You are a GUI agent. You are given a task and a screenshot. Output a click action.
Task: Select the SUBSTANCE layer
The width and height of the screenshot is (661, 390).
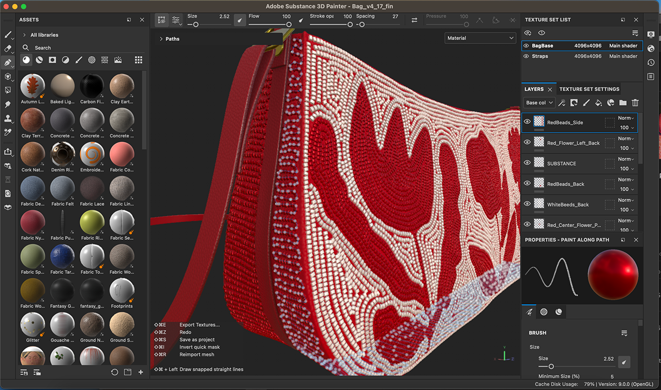[561, 163]
